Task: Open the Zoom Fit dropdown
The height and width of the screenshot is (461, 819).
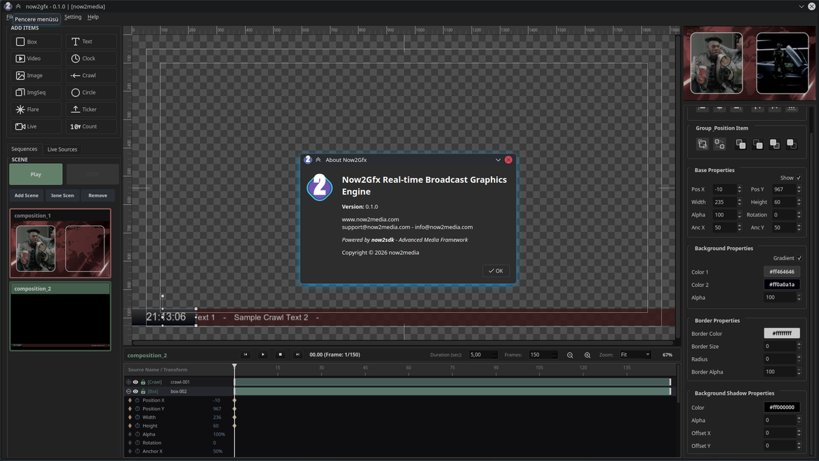Action: pos(635,354)
